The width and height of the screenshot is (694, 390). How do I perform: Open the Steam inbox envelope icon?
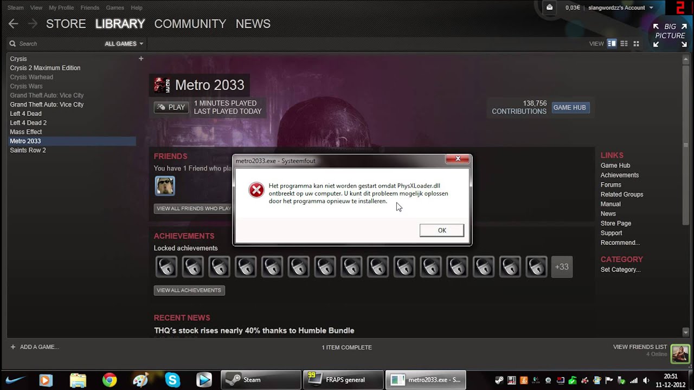(549, 8)
